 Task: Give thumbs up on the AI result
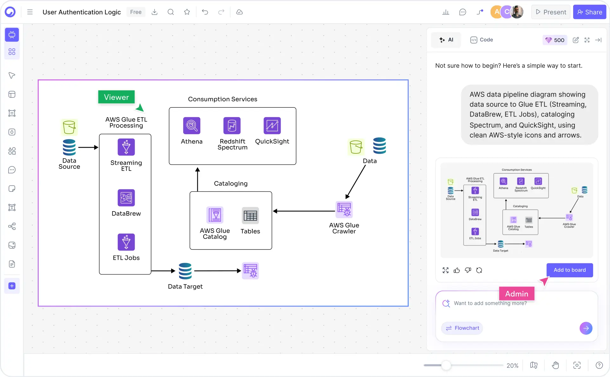457,270
